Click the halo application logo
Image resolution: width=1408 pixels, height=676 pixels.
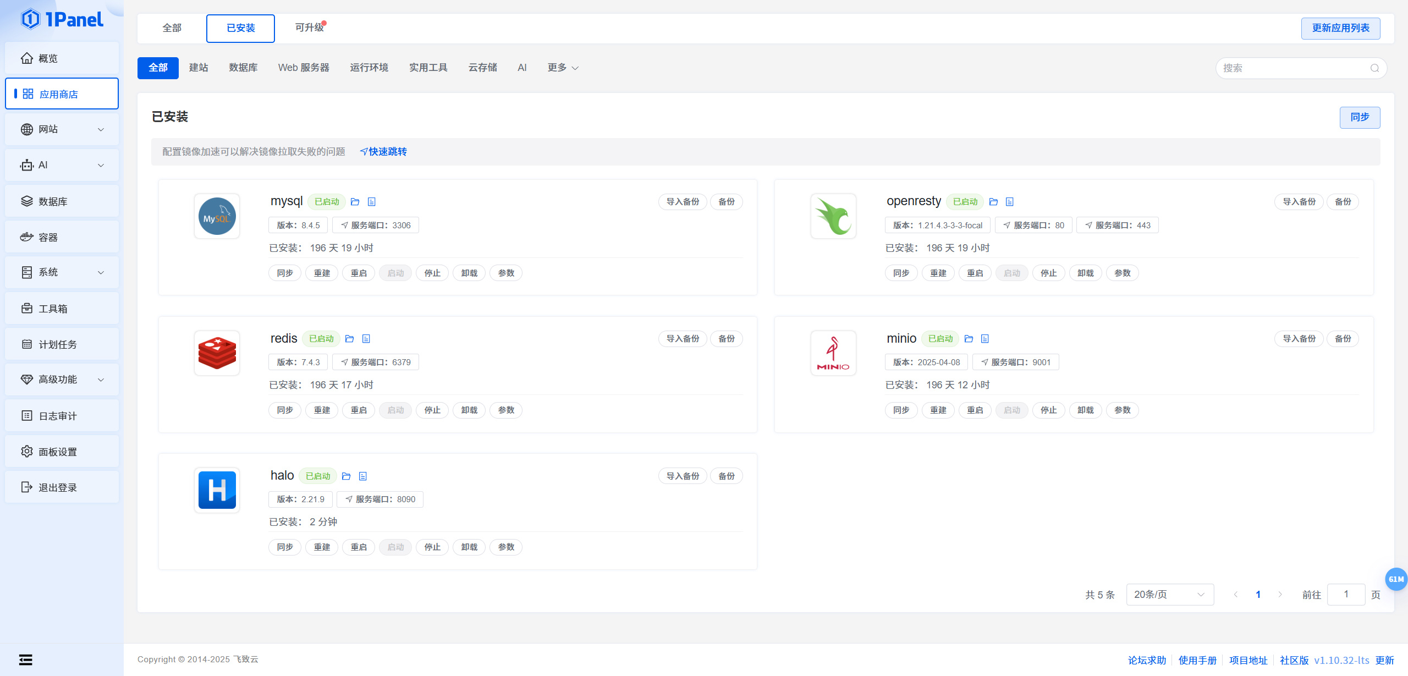tap(217, 490)
